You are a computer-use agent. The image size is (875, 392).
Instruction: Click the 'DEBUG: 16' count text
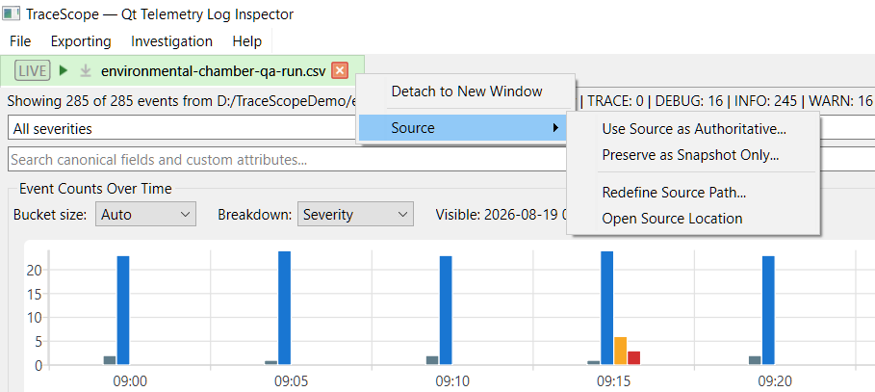tap(690, 101)
